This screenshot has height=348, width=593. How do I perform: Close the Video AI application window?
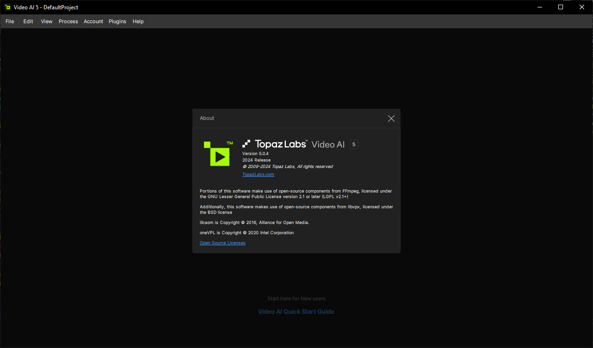[582, 7]
